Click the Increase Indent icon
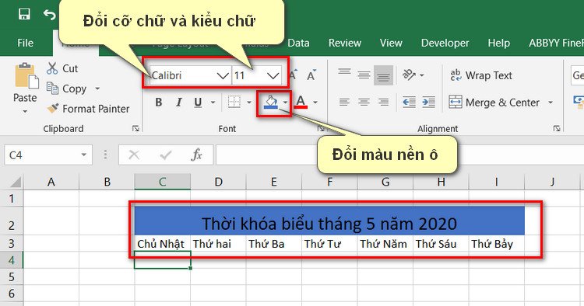584x306 pixels. [x=428, y=102]
